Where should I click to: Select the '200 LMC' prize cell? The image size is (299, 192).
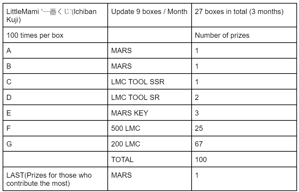149,144
